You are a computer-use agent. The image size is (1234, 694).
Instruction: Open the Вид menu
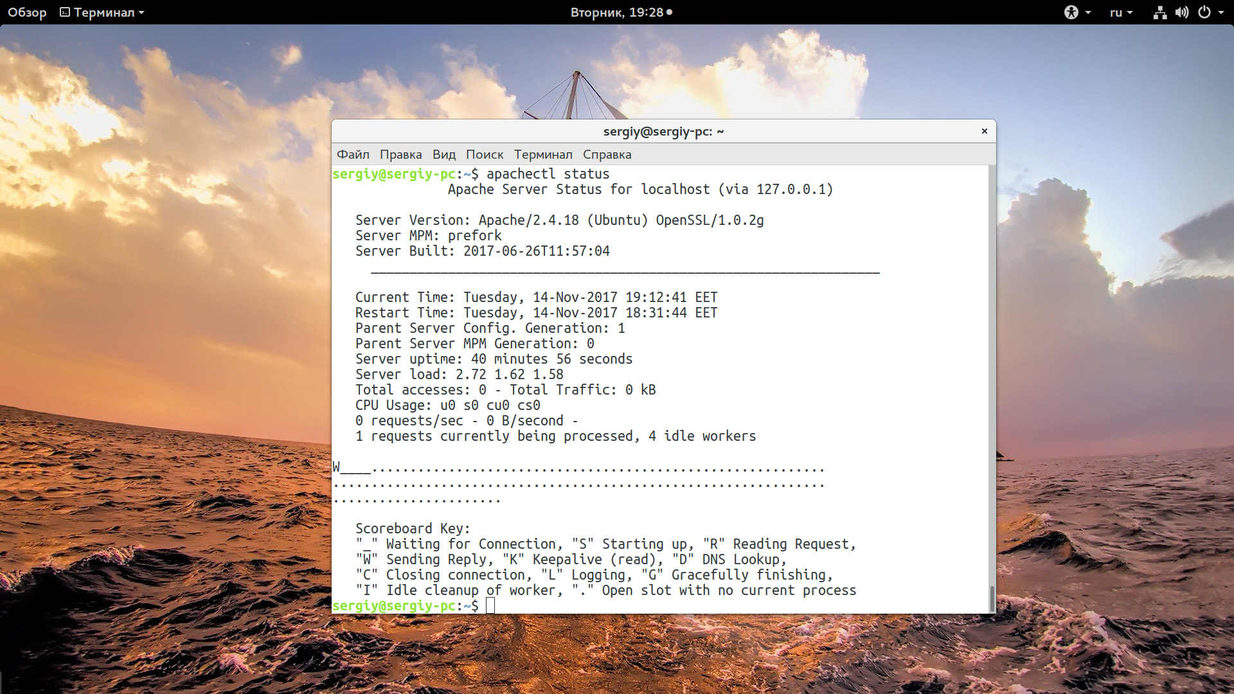coord(443,154)
